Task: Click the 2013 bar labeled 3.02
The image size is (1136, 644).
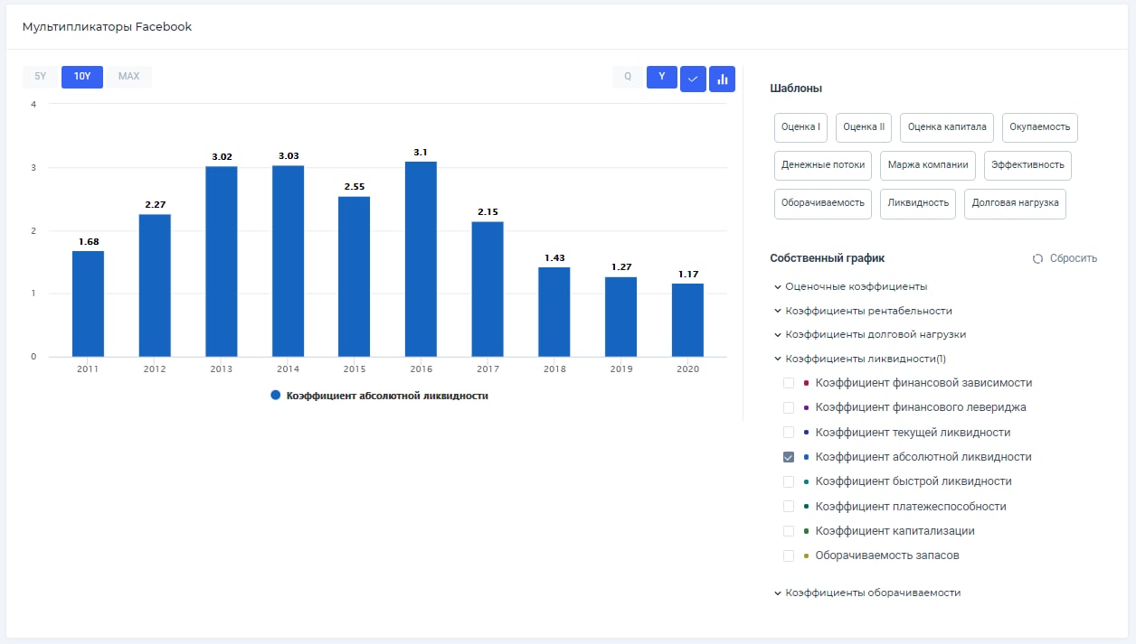Action: (x=221, y=262)
